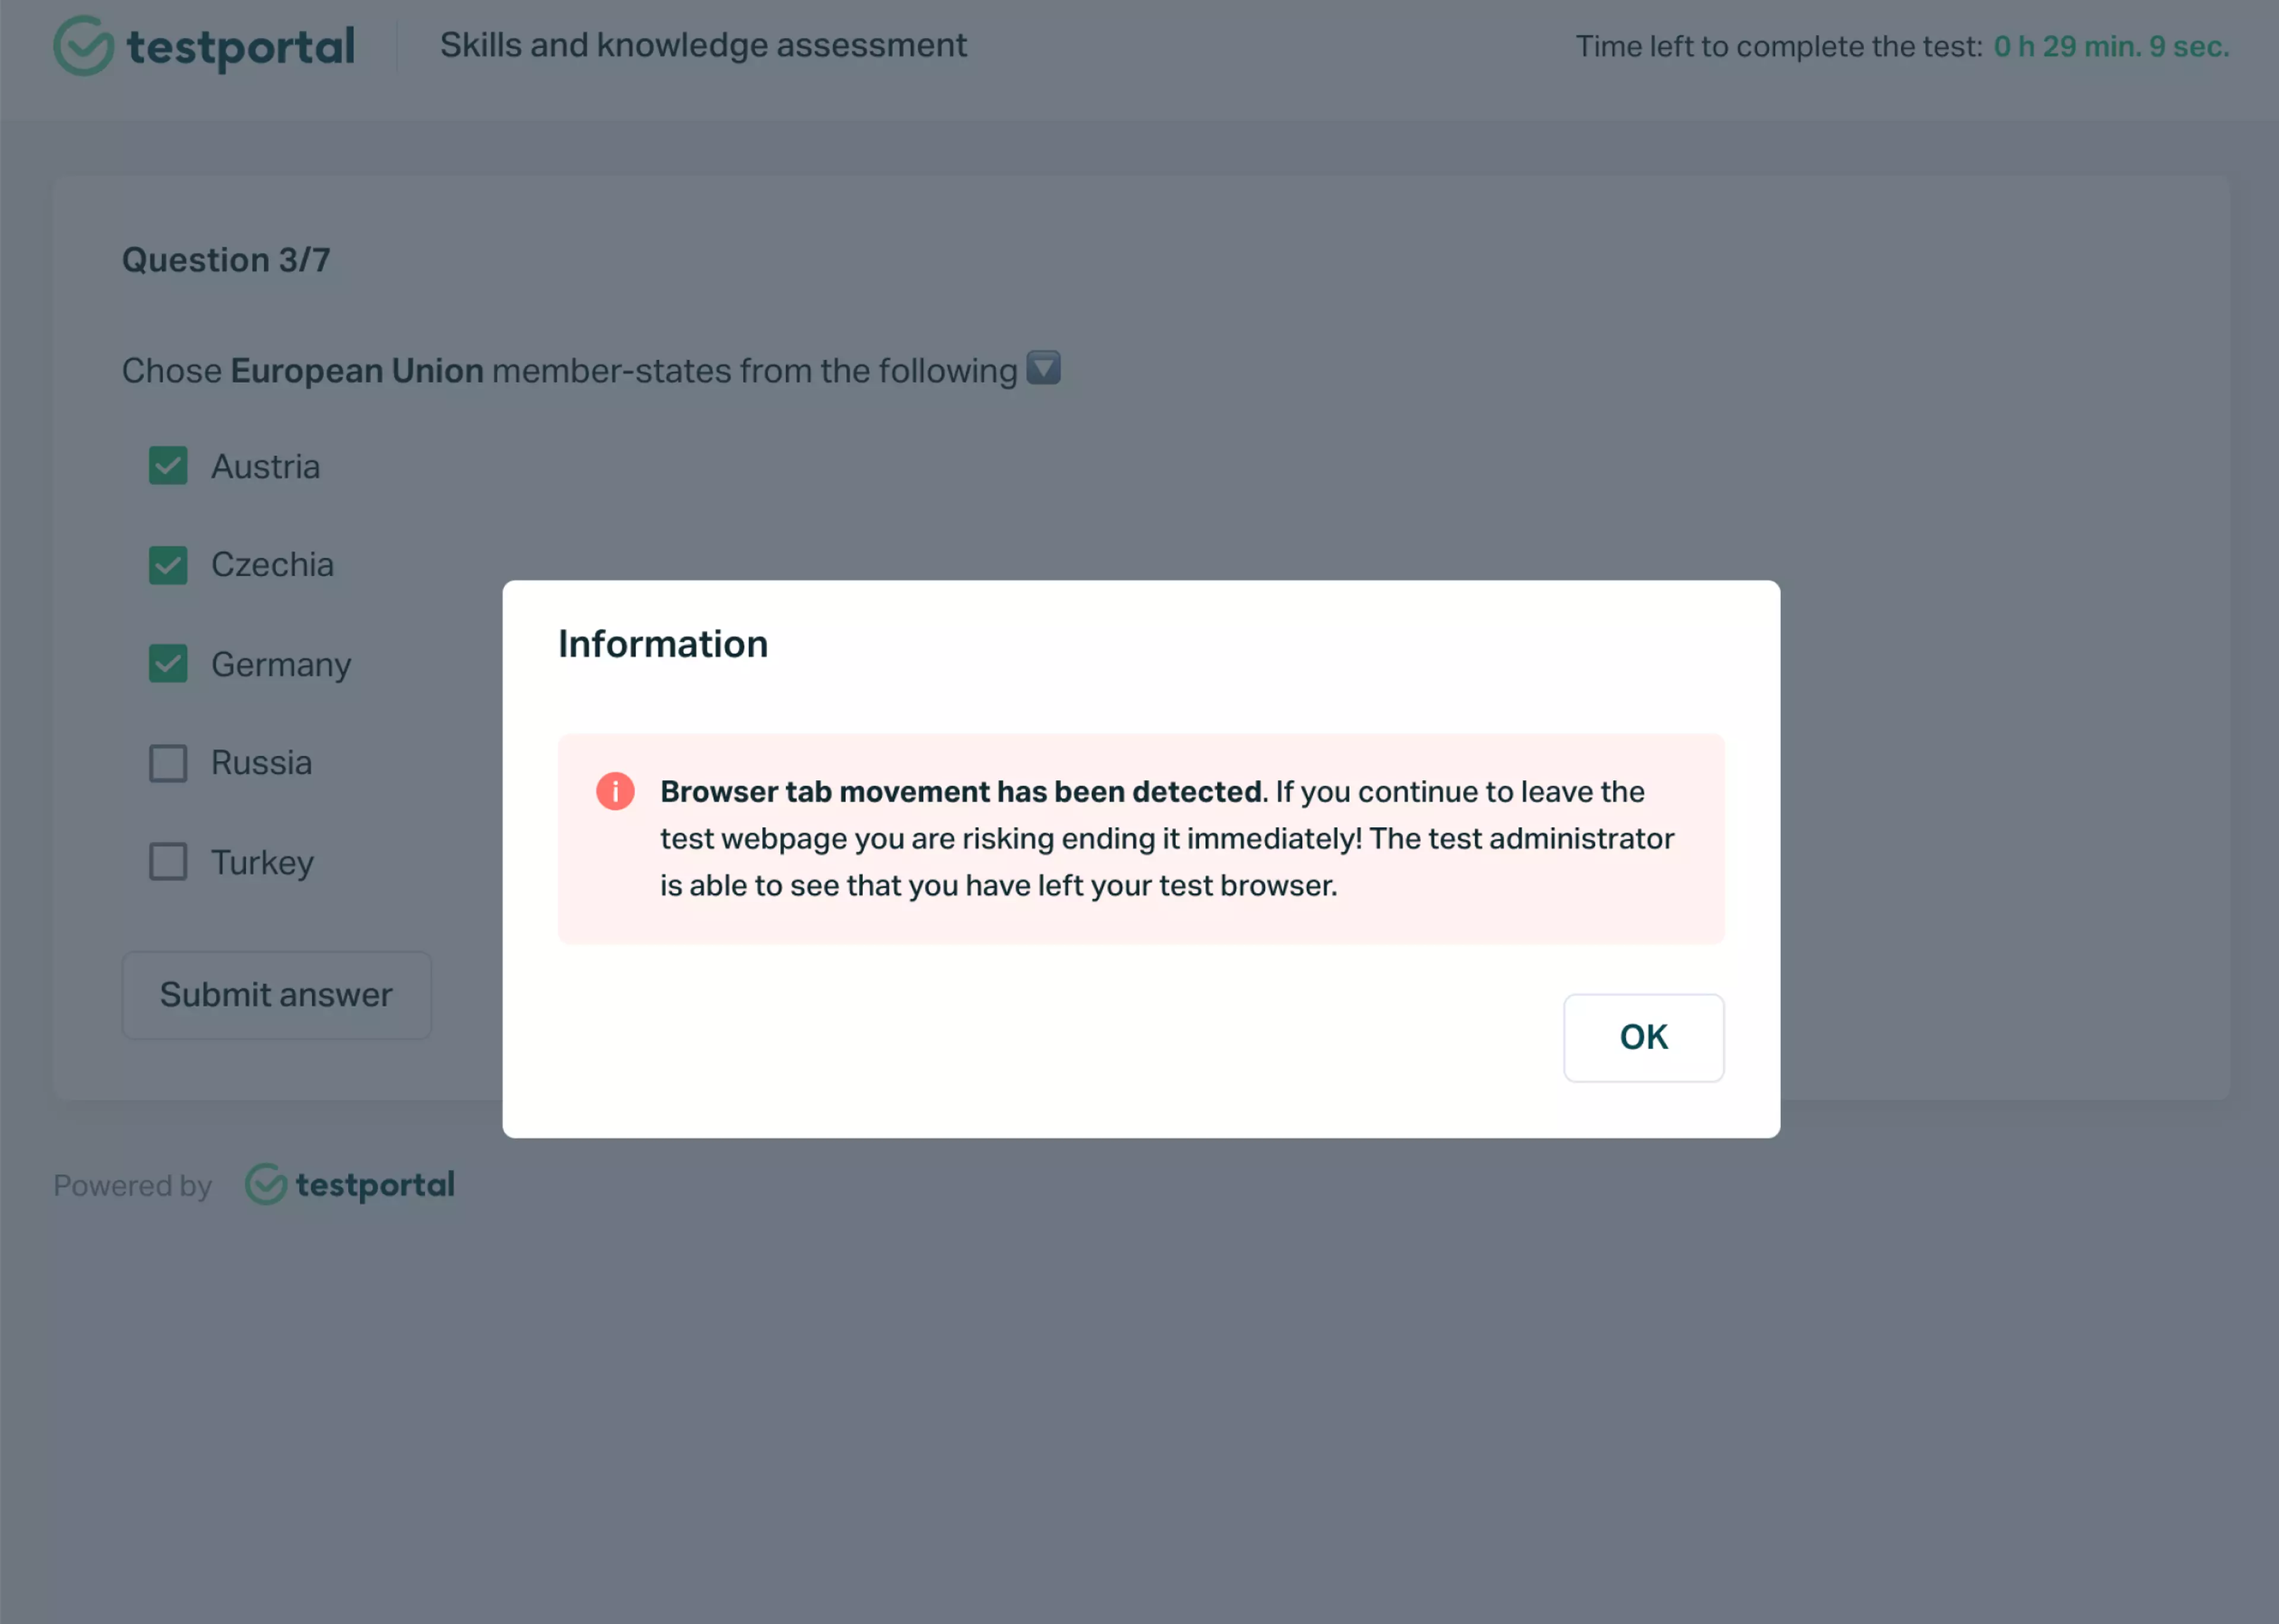Click the Powered by testportal link
This screenshot has width=2279, height=1624.
255,1185
